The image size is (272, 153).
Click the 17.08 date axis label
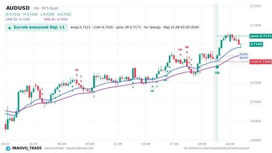[174, 144]
